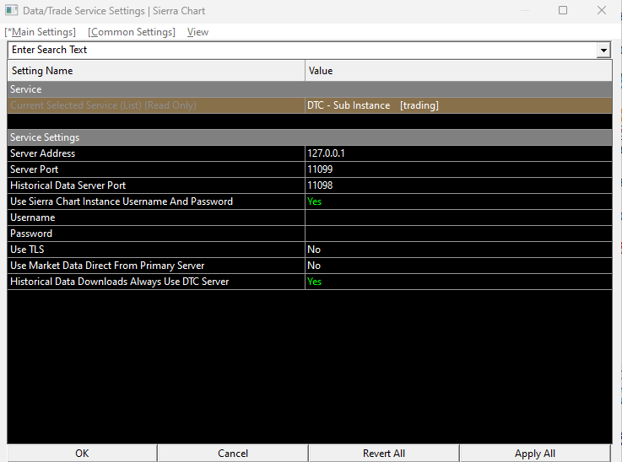The width and height of the screenshot is (622, 462).
Task: Toggle Historical Data Downloads Always Use DTC Server value
Action: pos(458,282)
